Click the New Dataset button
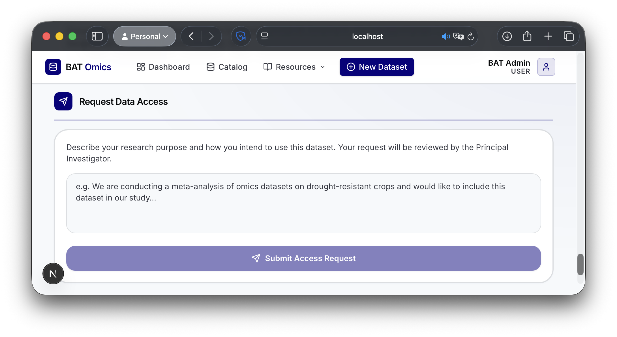Image resolution: width=617 pixels, height=337 pixels. (x=377, y=67)
